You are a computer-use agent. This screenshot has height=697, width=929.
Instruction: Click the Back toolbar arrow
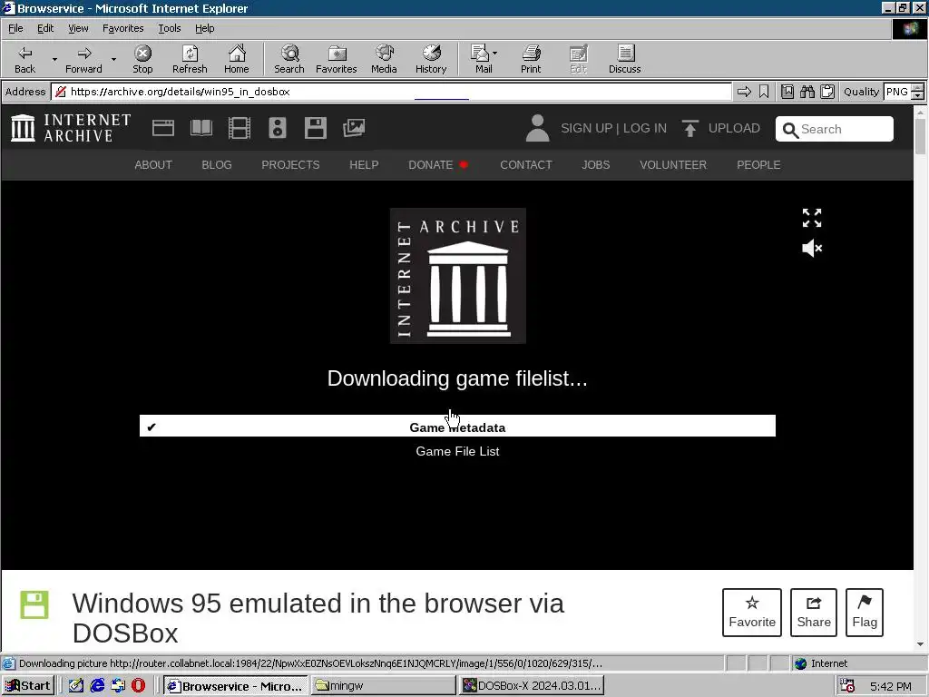point(24,60)
